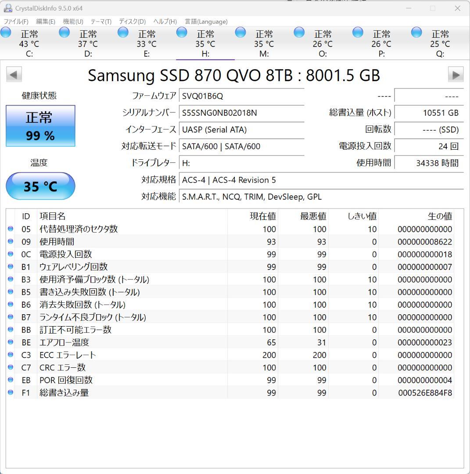Click the next-drive arrow button

click(x=456, y=74)
